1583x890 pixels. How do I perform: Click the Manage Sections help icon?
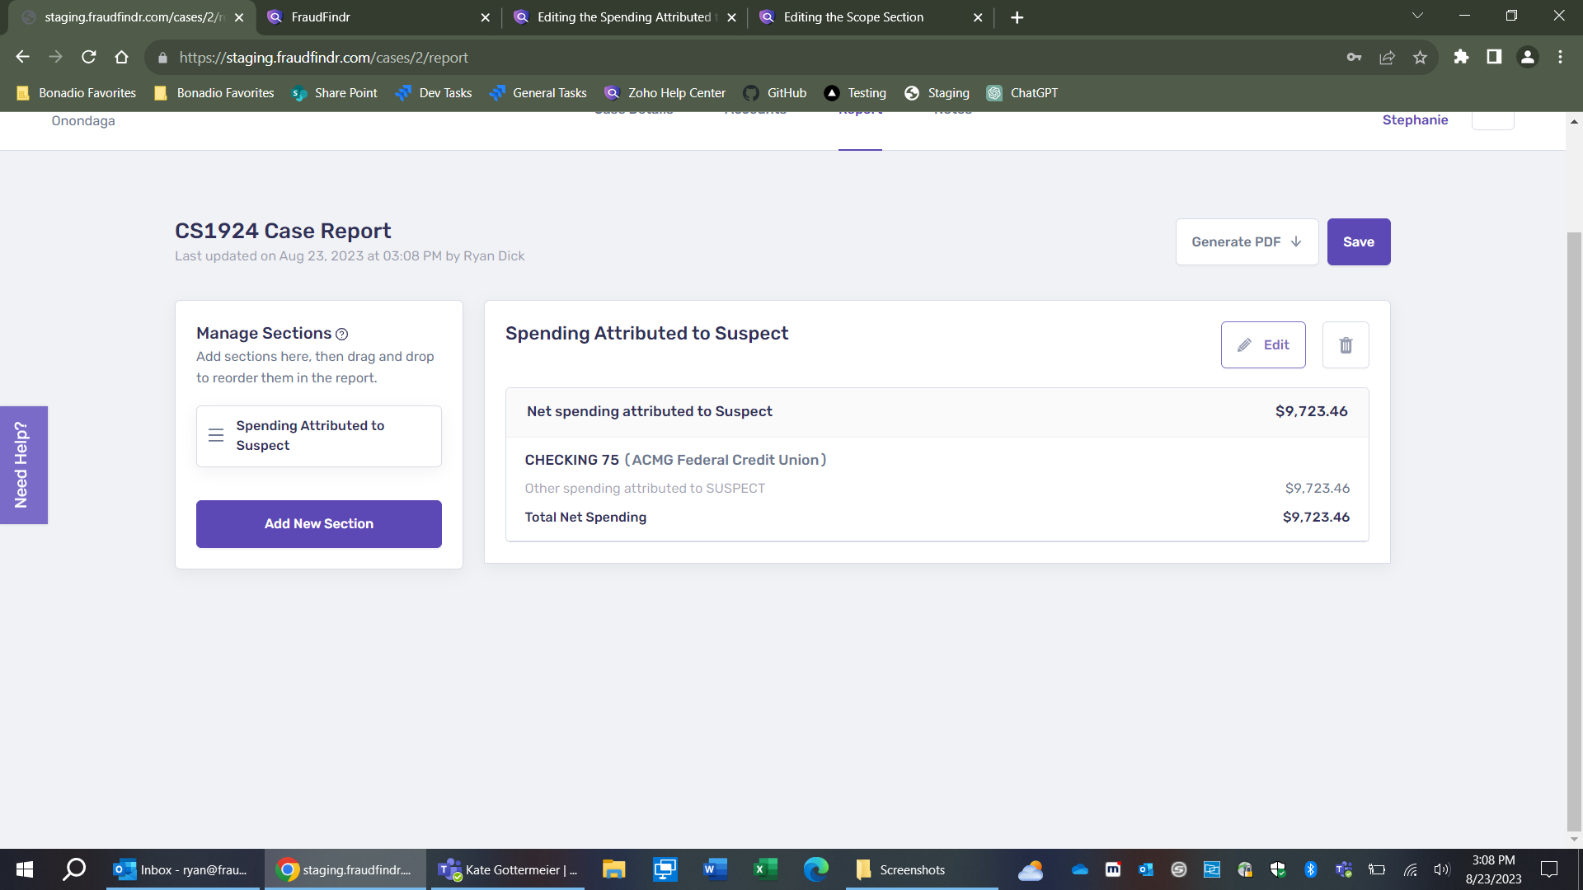click(341, 334)
